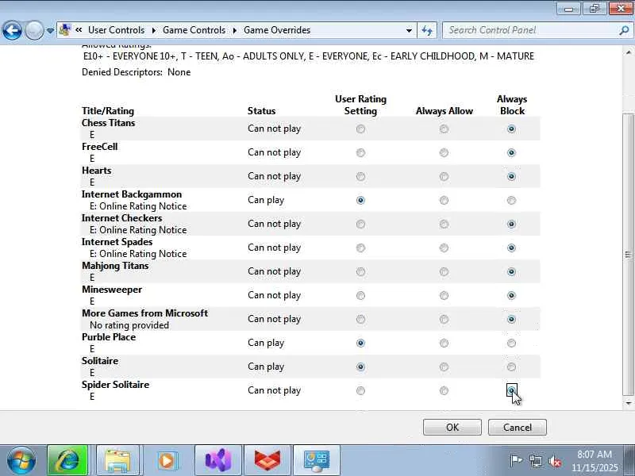The width and height of the screenshot is (635, 476).
Task: Click the Internet Checkers game title
Action: tap(122, 218)
